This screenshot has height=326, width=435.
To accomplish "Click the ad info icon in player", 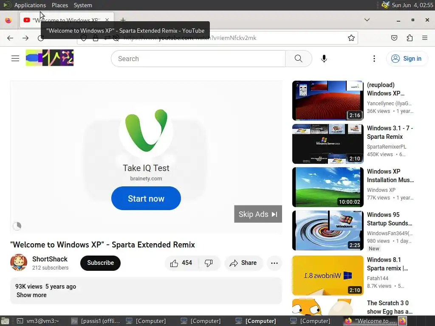I will (17, 226).
